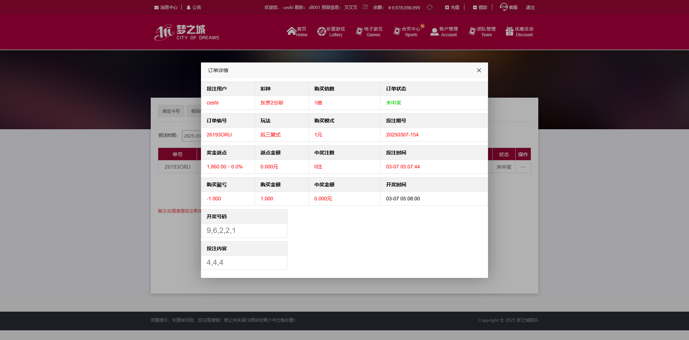Click the City of Dreams logo
This screenshot has width=689, height=340.
[187, 32]
